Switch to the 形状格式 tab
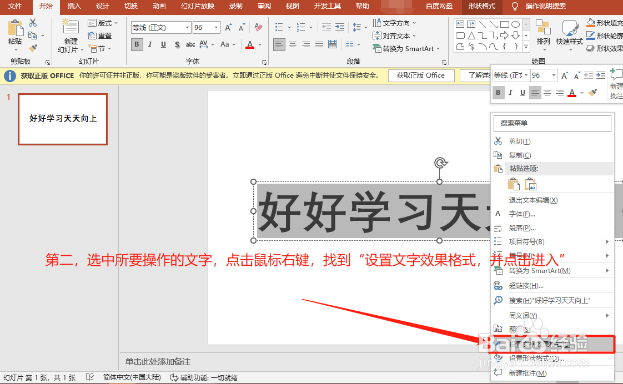Screen dimensions: 623x384 click(x=481, y=6)
